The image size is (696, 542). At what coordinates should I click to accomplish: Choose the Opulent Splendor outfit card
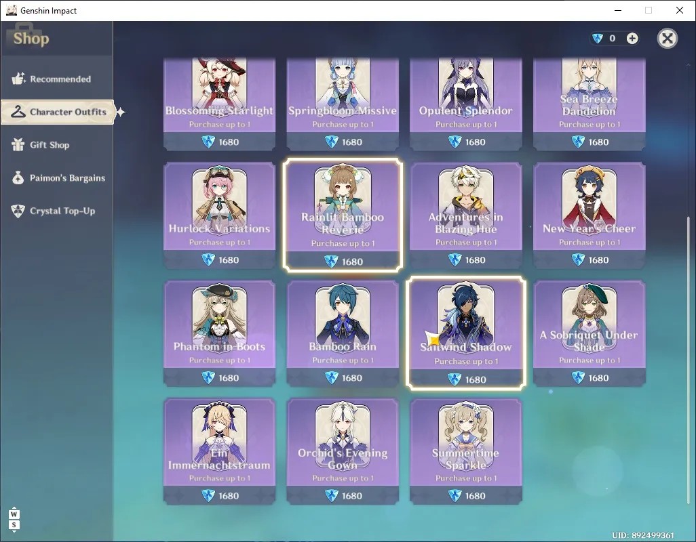[465, 104]
